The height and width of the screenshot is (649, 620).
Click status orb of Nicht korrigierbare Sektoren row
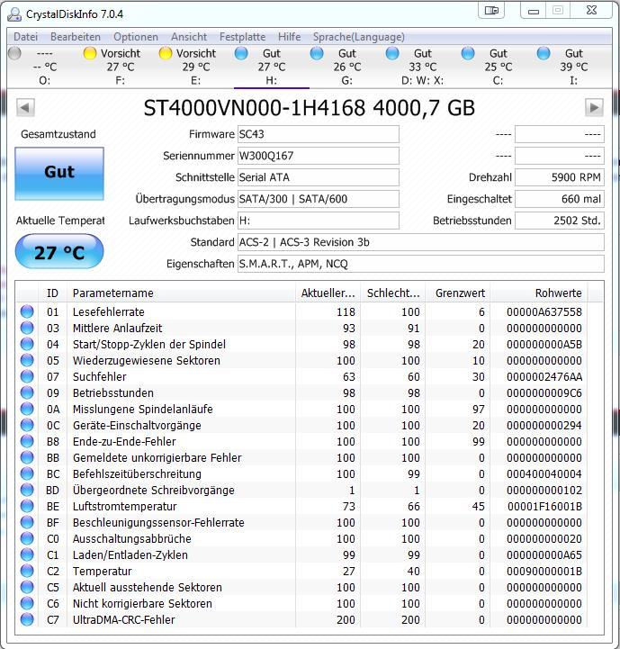click(x=27, y=603)
